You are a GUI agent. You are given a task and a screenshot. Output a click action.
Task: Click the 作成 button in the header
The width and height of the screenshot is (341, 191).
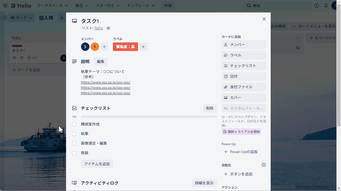(x=168, y=6)
